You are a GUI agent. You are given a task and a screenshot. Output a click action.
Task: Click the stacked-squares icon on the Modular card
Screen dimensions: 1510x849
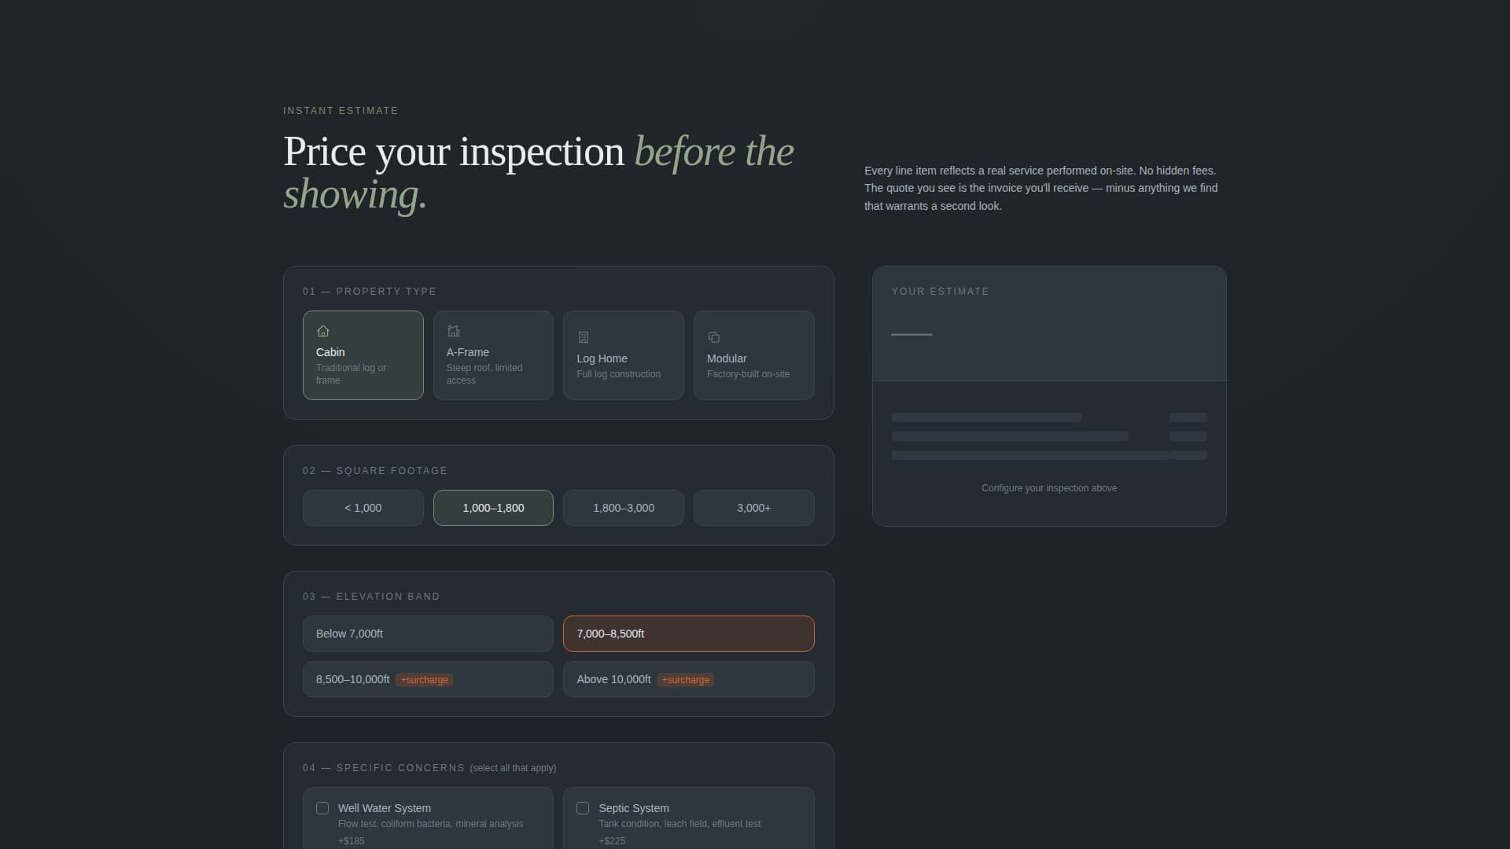(x=713, y=337)
